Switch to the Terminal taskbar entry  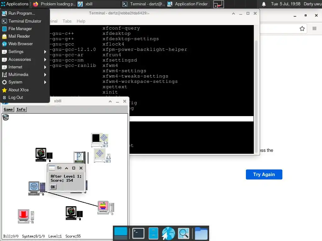click(x=143, y=4)
